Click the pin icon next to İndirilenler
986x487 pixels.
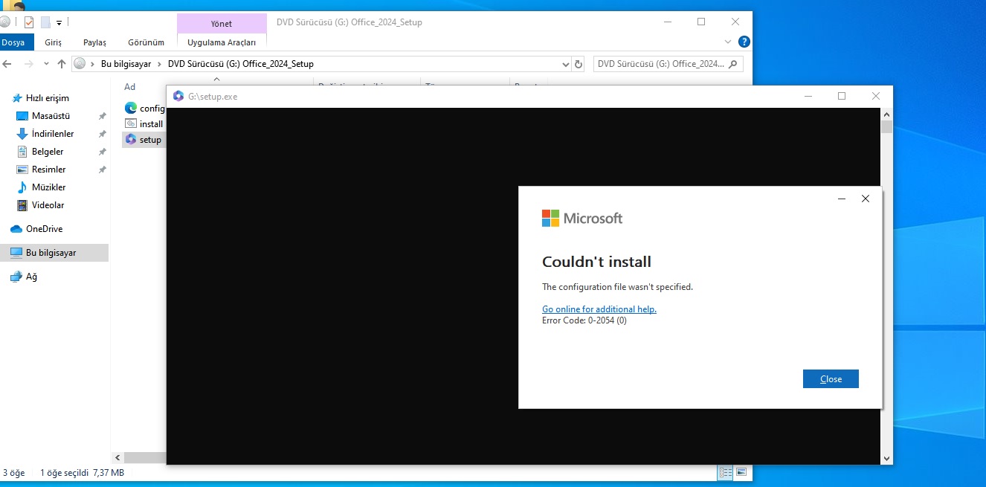click(x=103, y=135)
